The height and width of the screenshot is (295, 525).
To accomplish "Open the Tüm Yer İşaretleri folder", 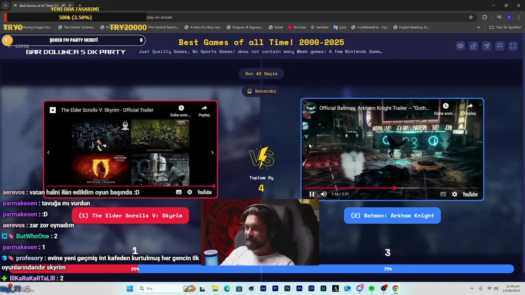I will 505,27.
